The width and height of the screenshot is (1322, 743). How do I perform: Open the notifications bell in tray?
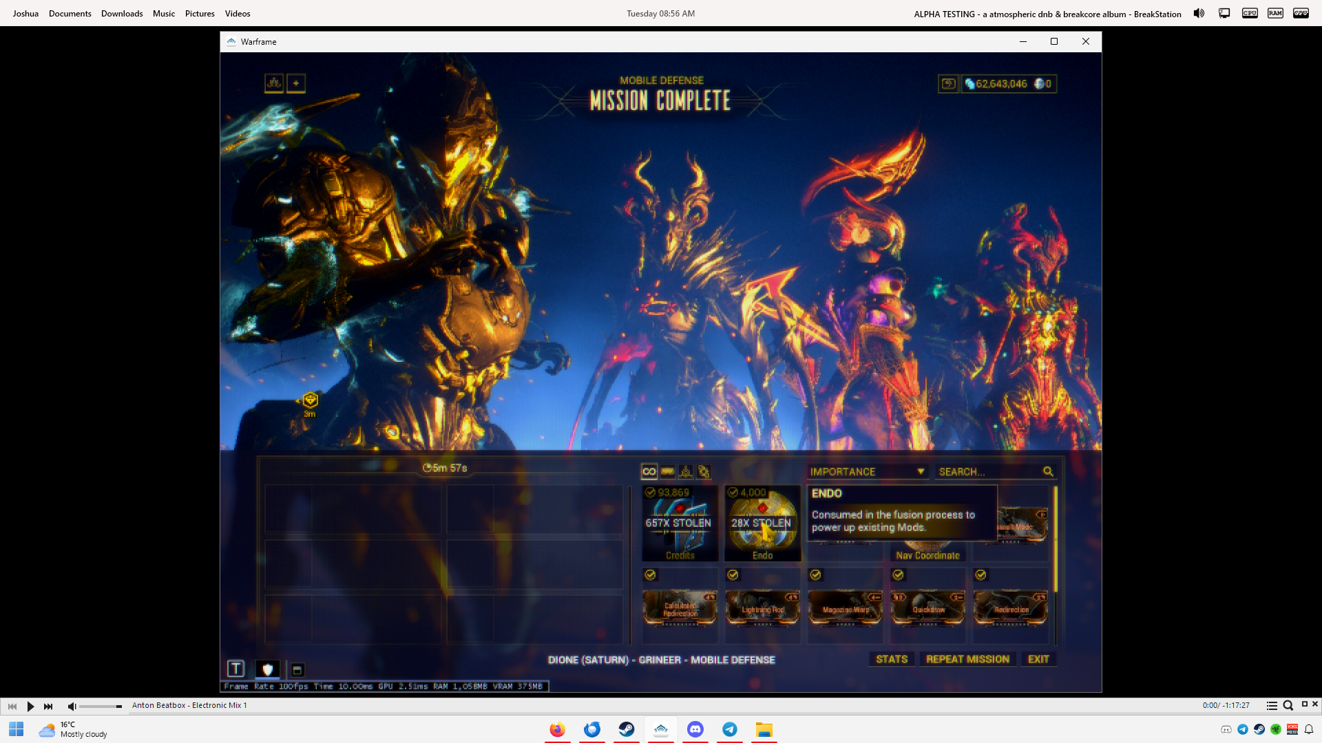(1309, 729)
